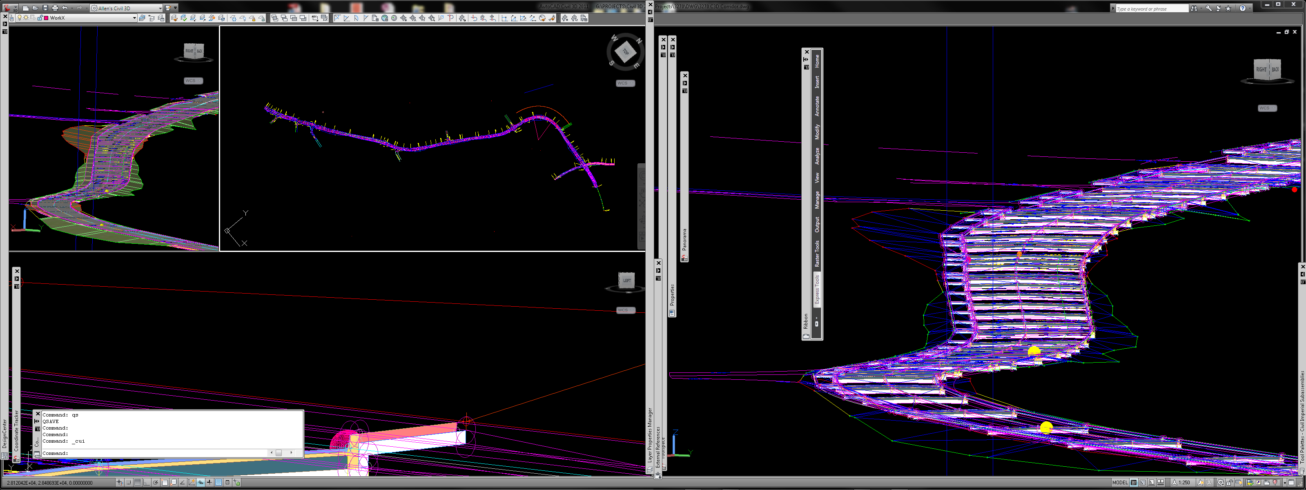
Task: Select the Insert ribbon tab
Action: pyautogui.click(x=817, y=82)
